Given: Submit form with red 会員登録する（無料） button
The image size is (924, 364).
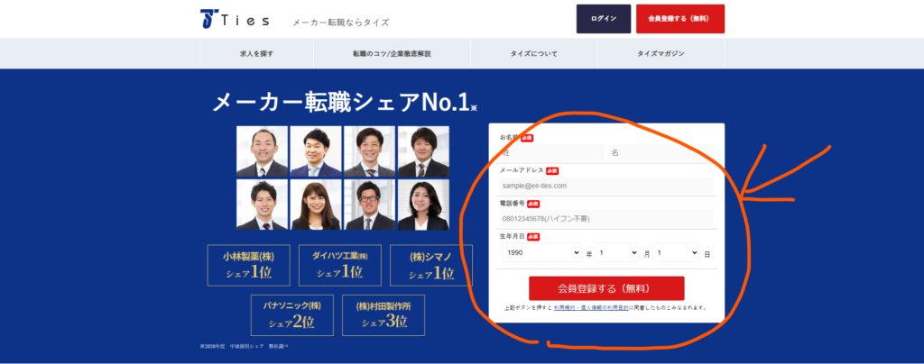Looking at the screenshot, I should (606, 288).
